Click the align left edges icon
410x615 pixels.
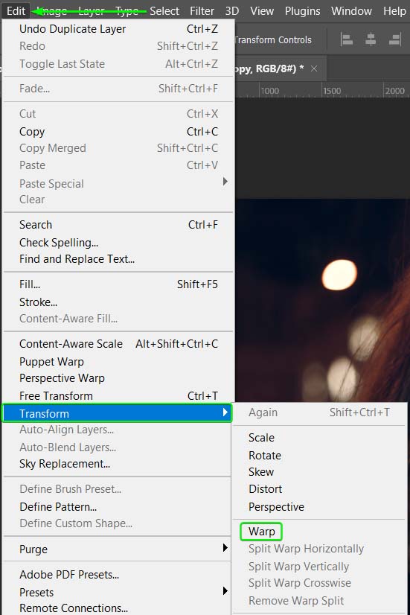pyautogui.click(x=347, y=39)
